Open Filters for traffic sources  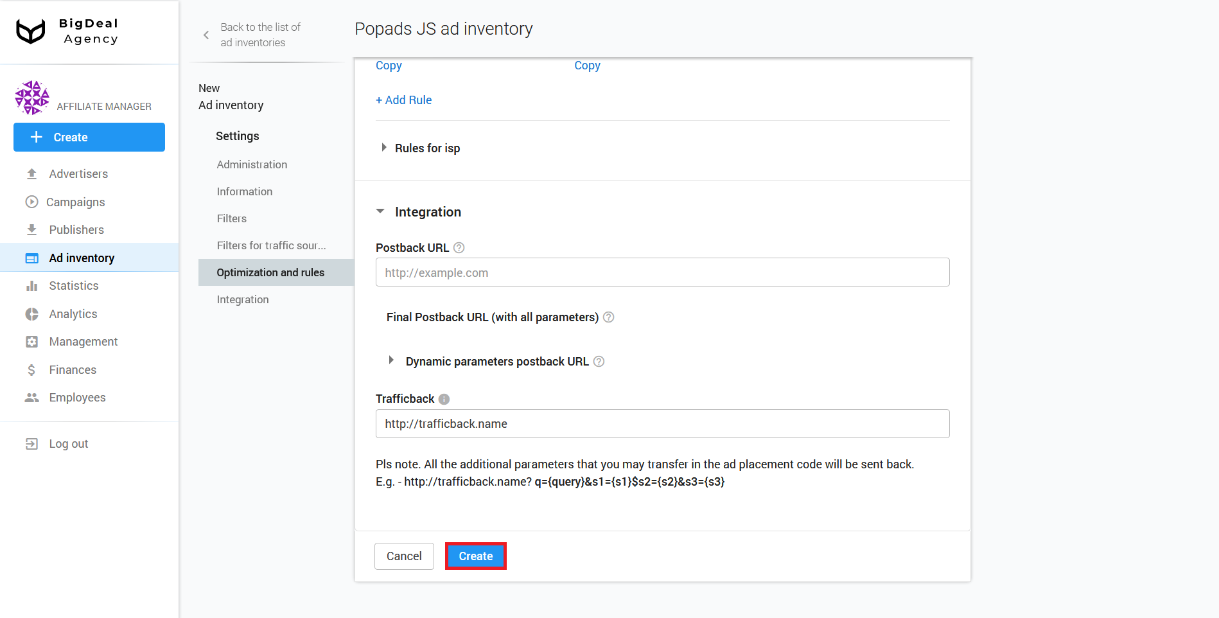tap(270, 245)
